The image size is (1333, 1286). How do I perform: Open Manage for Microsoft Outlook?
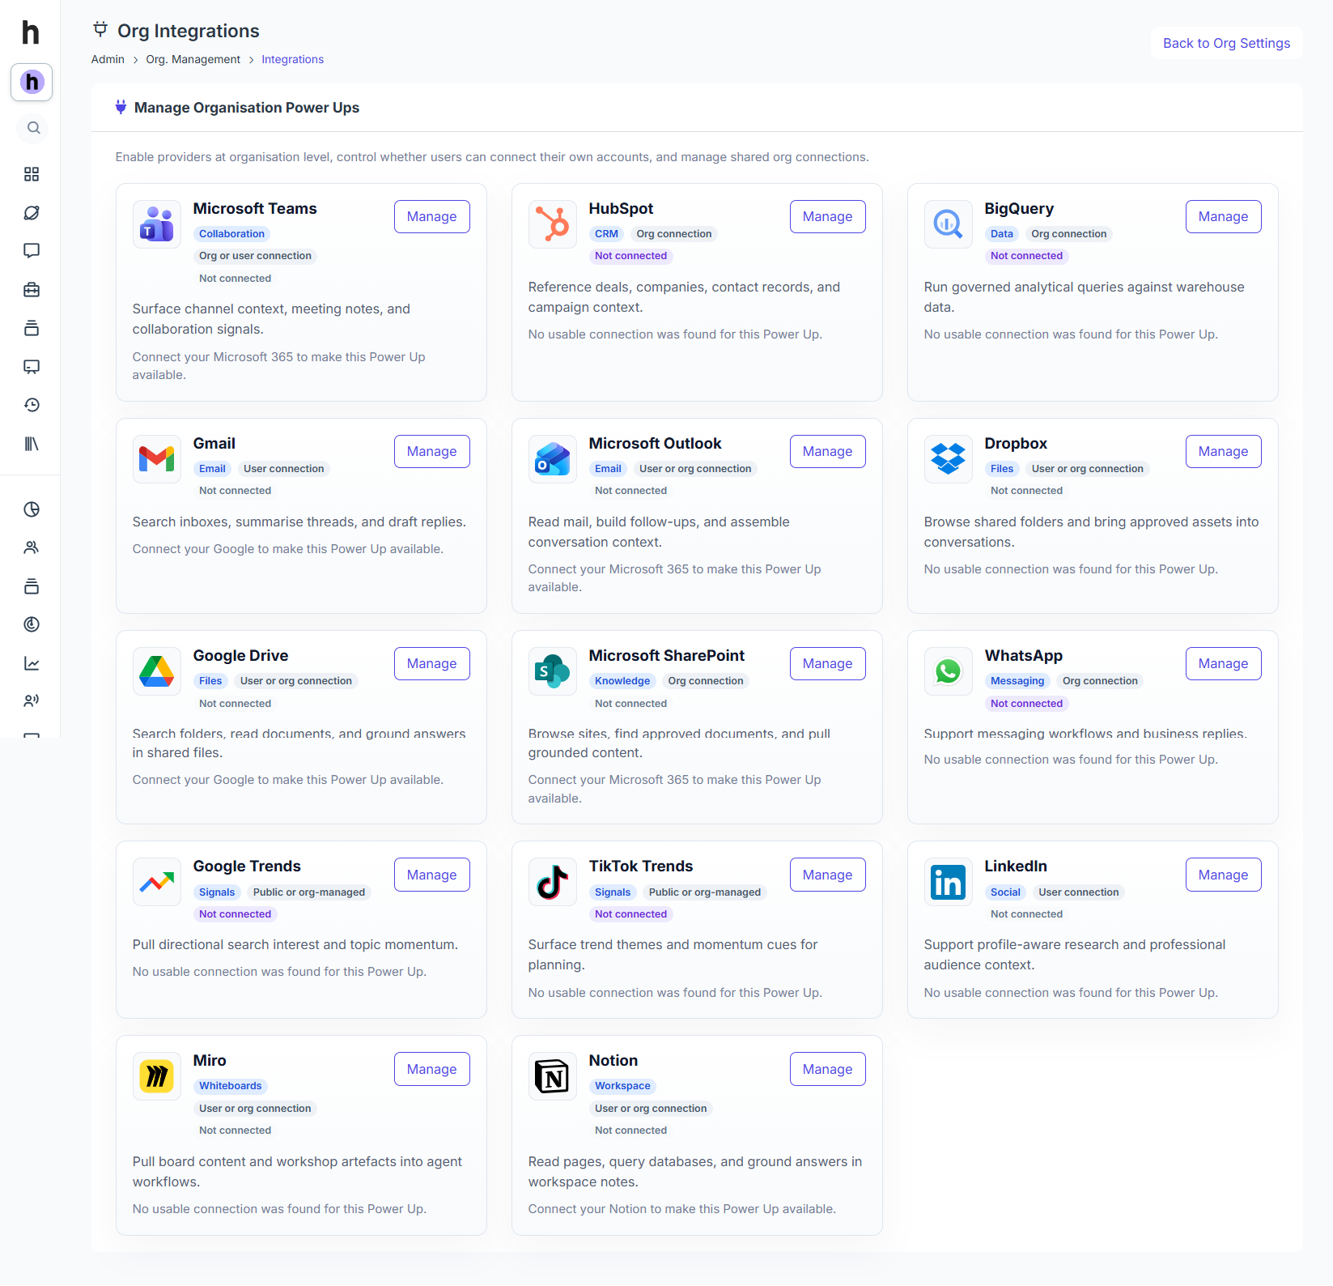pyautogui.click(x=828, y=451)
